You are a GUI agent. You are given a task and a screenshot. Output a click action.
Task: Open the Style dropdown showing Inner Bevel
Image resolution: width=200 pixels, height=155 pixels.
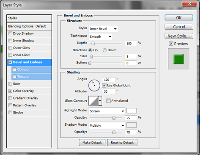(103, 29)
